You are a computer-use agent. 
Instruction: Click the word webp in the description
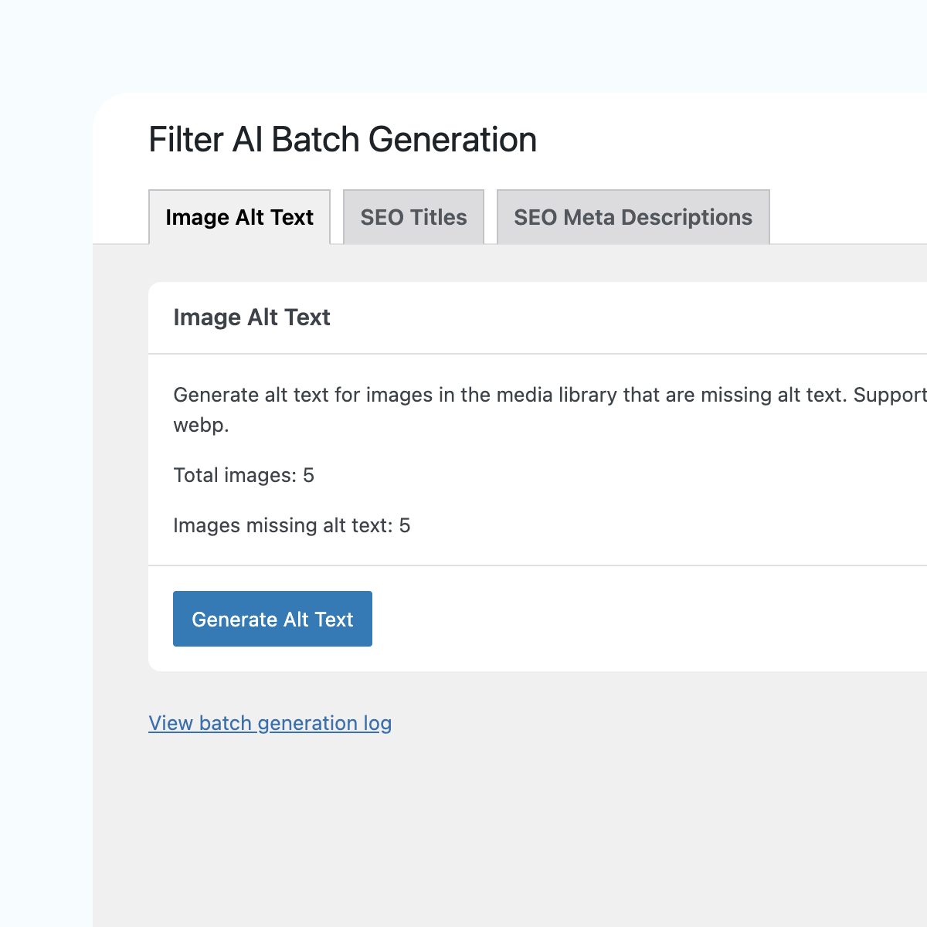[x=200, y=425]
